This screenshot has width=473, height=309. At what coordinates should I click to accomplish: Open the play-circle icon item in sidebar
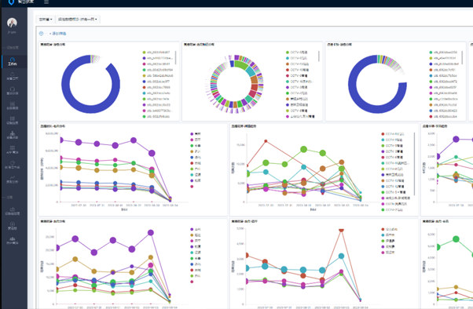coord(13,224)
